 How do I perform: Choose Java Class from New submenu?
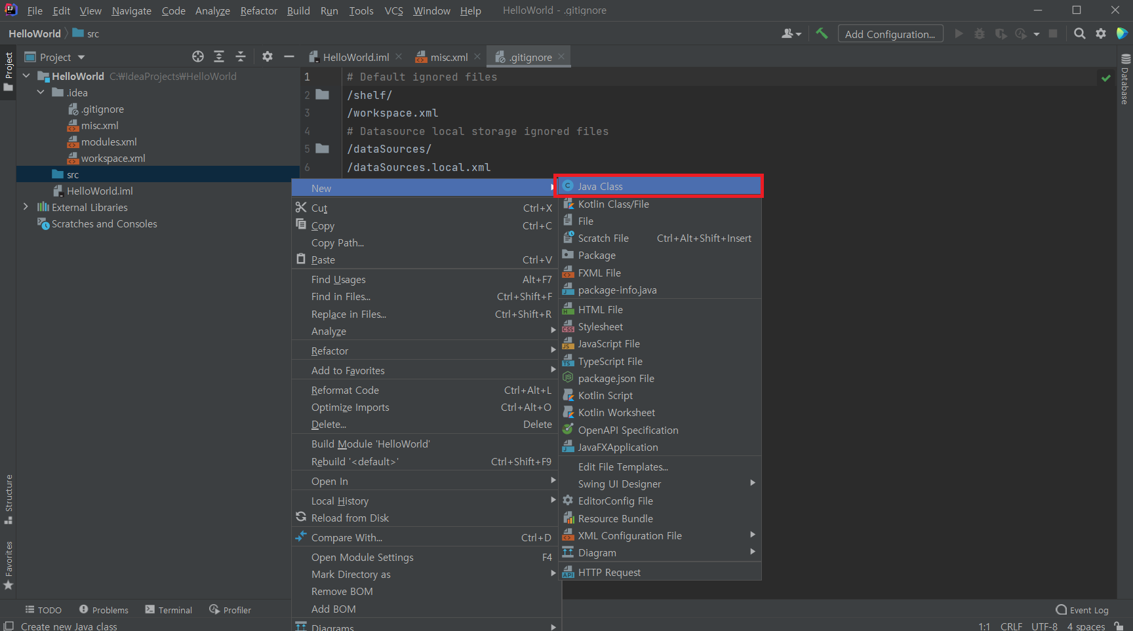click(x=660, y=186)
